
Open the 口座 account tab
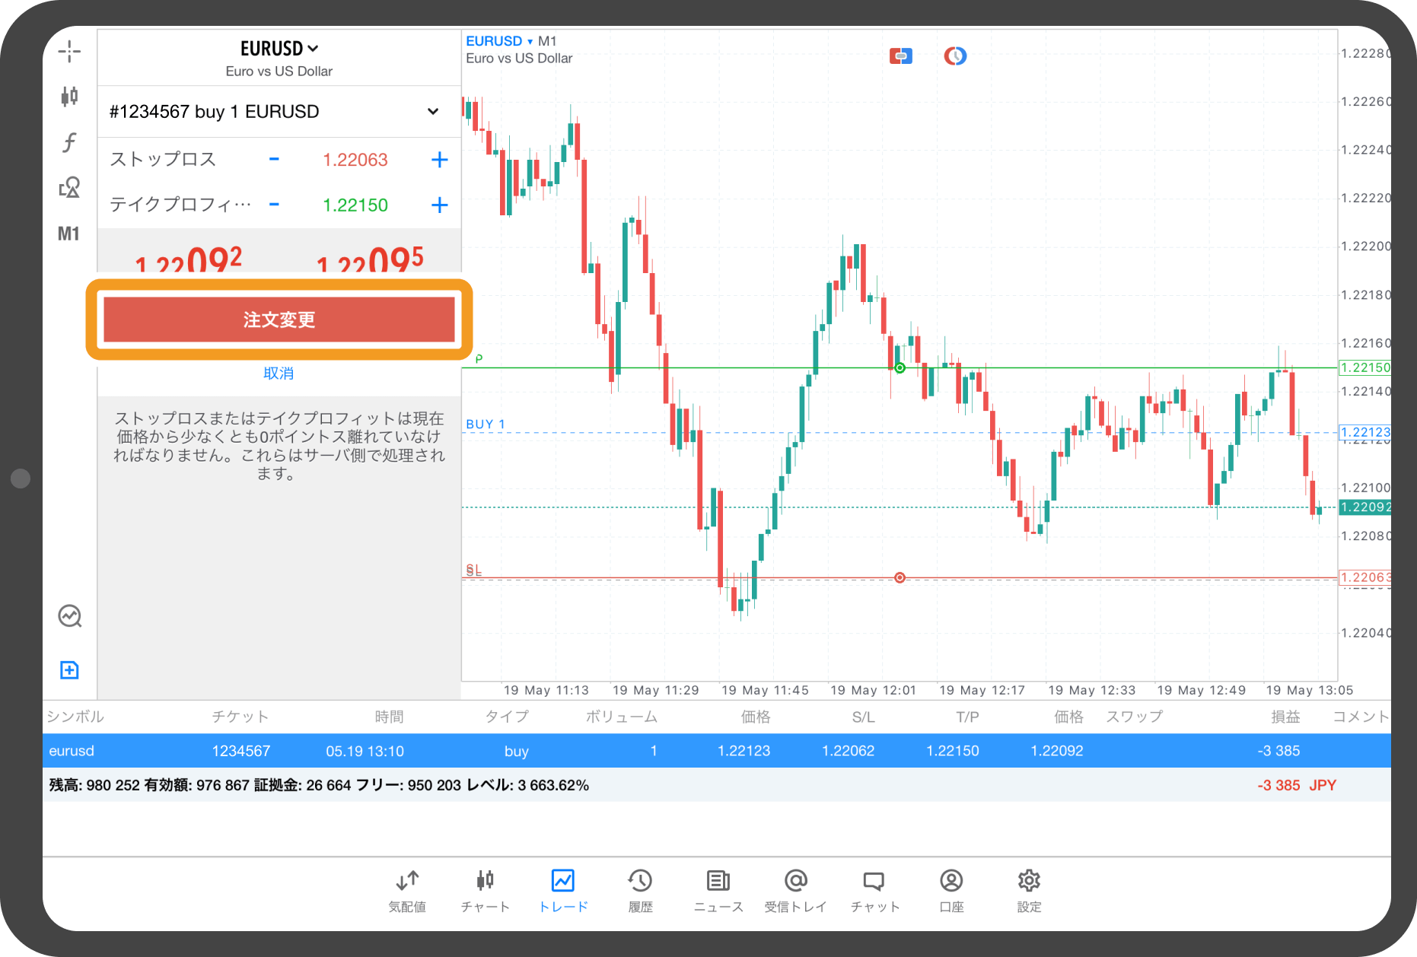point(951,891)
